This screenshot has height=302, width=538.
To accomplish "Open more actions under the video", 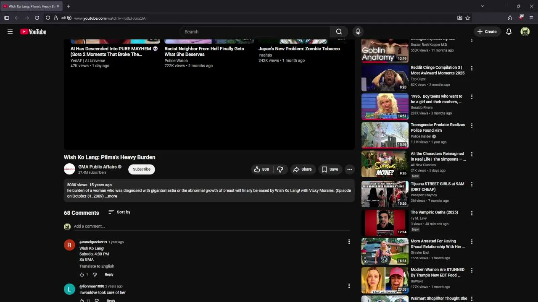I will (349, 169).
